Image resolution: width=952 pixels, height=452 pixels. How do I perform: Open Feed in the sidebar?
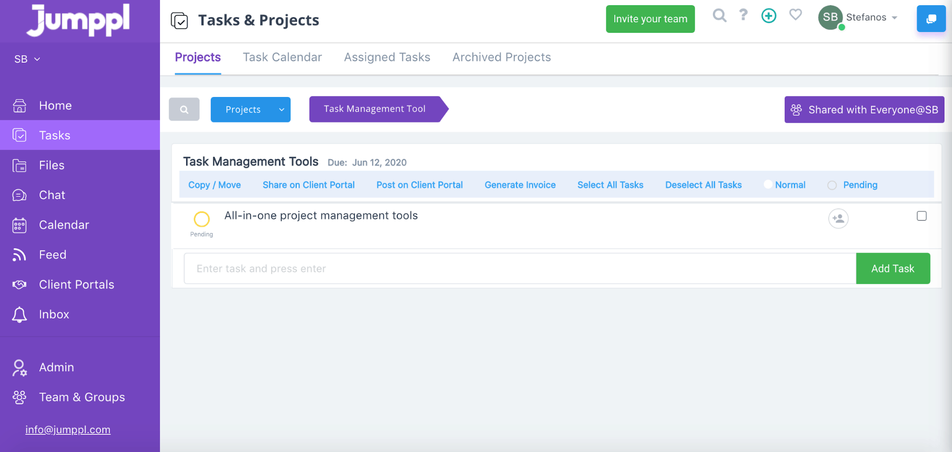pyautogui.click(x=80, y=255)
